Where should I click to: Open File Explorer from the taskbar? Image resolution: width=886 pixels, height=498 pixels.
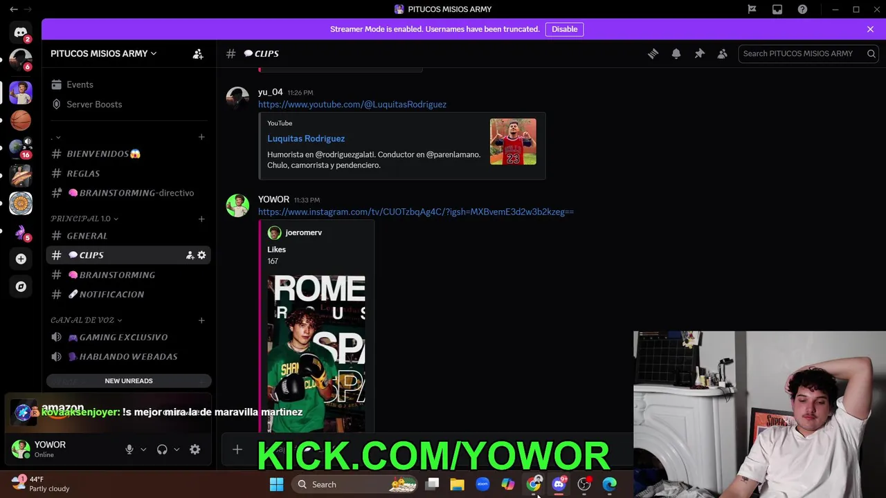point(457,484)
